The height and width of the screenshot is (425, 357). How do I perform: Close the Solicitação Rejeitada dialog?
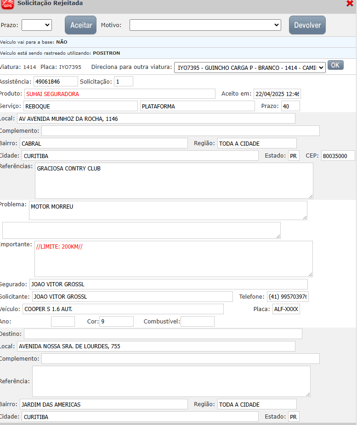[x=350, y=3]
